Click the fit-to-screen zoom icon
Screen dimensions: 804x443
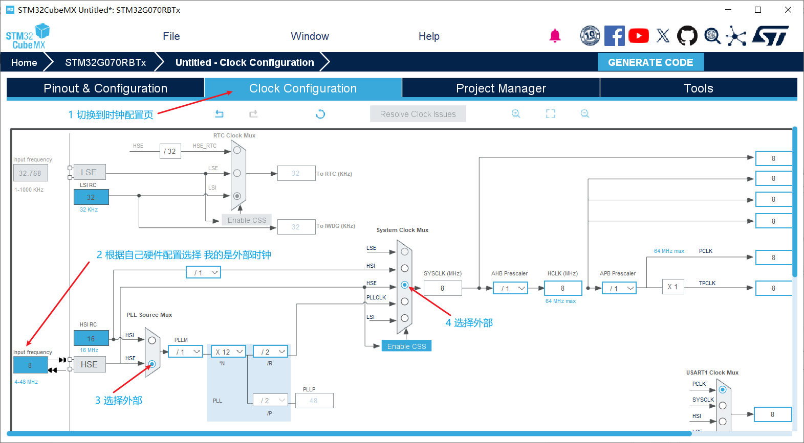click(551, 114)
